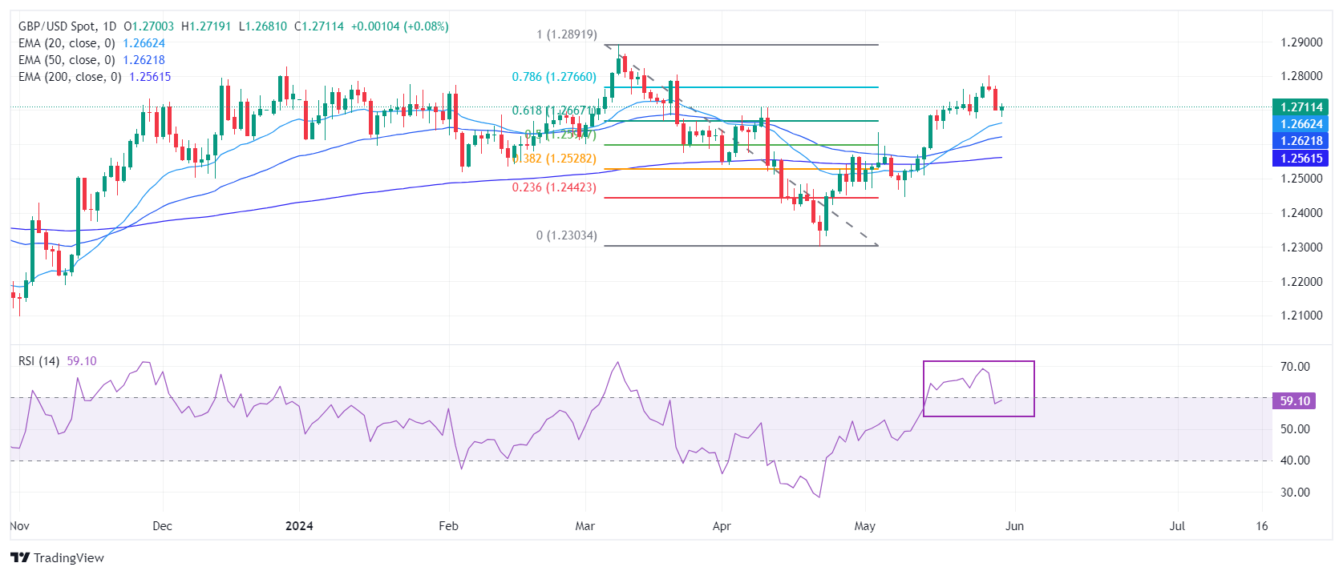The height and width of the screenshot is (575, 1343).
Task: Click the 1 (1.28919) Fibonacci level label
Action: [x=566, y=34]
